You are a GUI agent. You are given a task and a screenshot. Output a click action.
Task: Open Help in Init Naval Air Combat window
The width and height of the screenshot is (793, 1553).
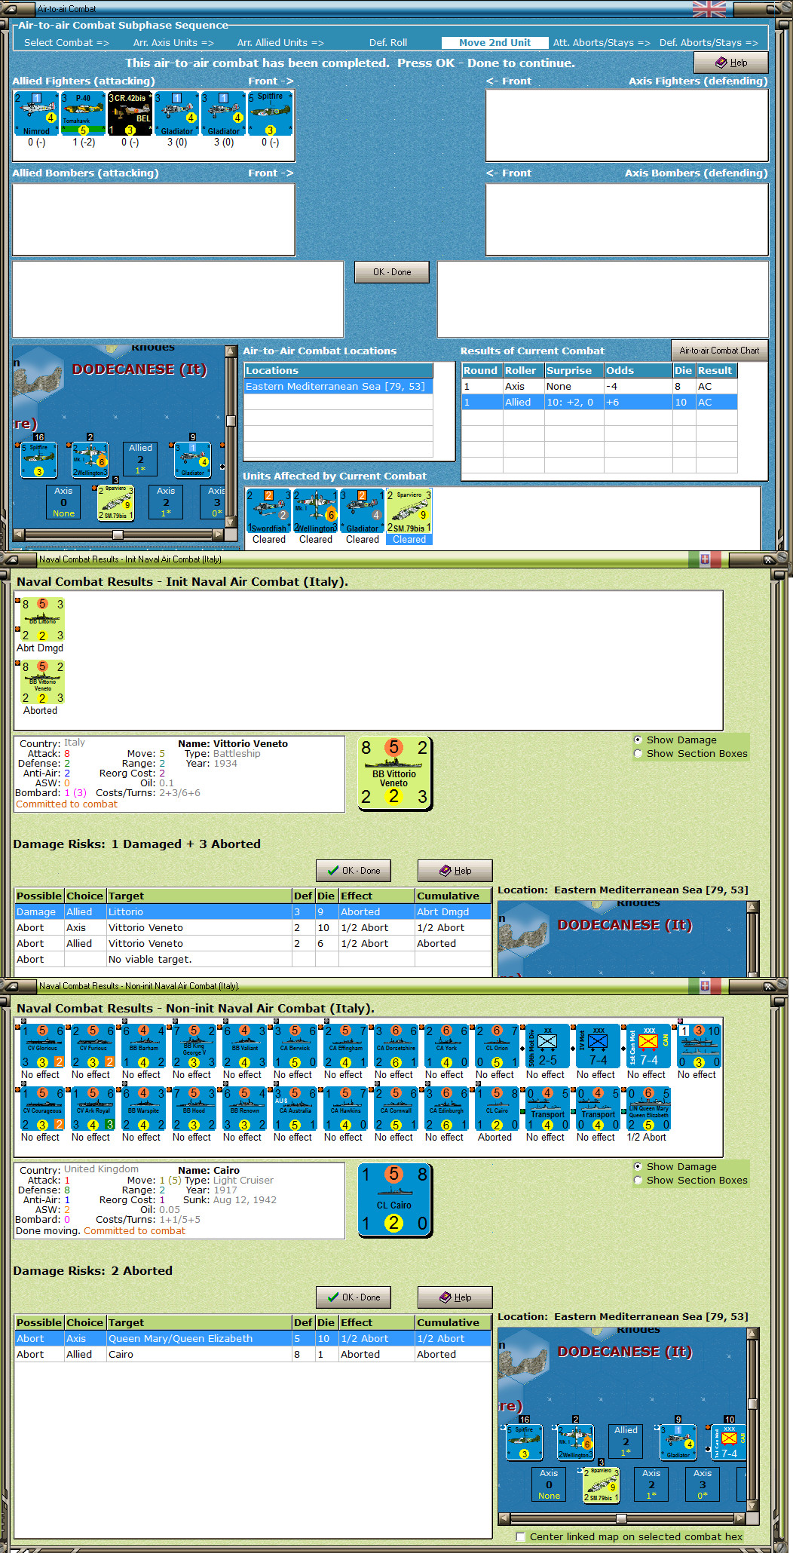pyautogui.click(x=455, y=871)
